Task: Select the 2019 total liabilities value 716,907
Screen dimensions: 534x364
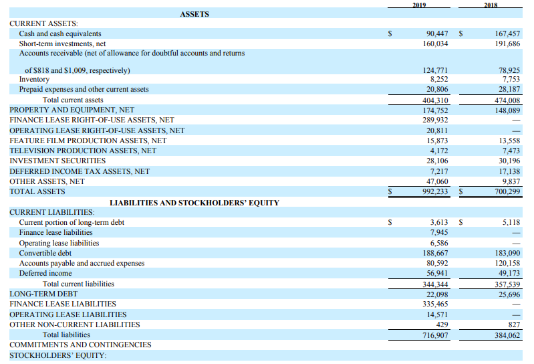Action: pos(436,335)
